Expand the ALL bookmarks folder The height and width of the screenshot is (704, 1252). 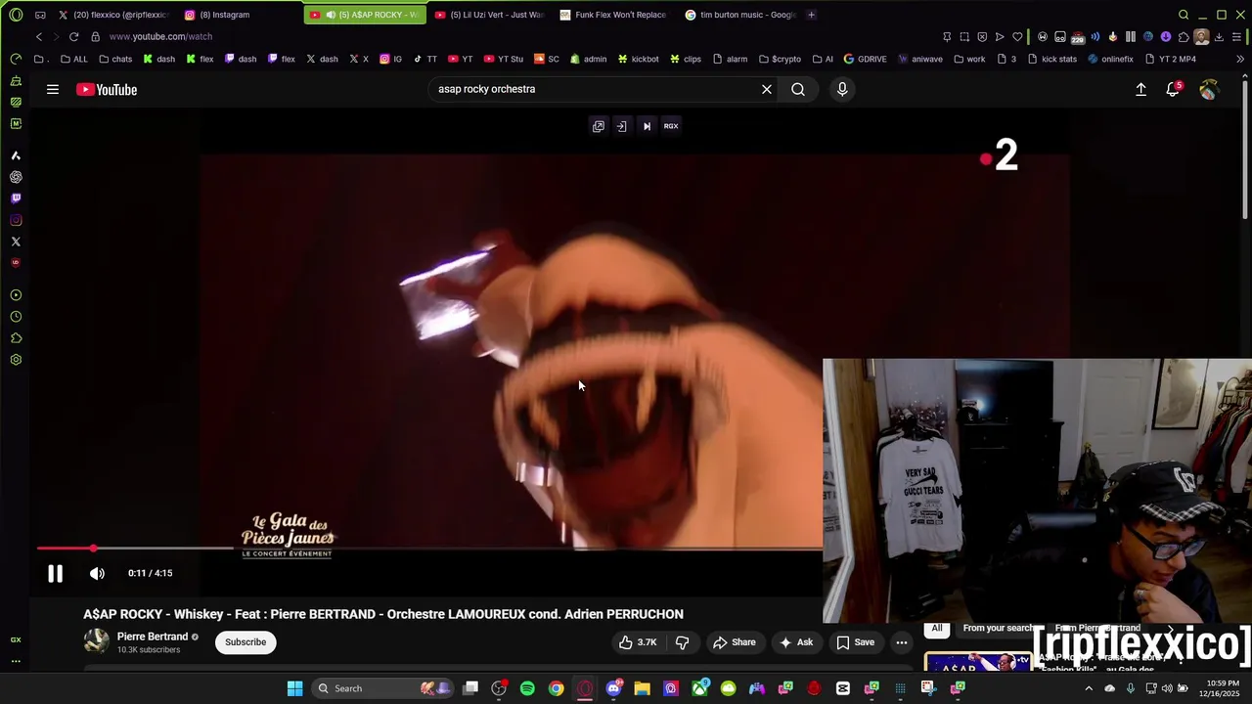point(73,59)
